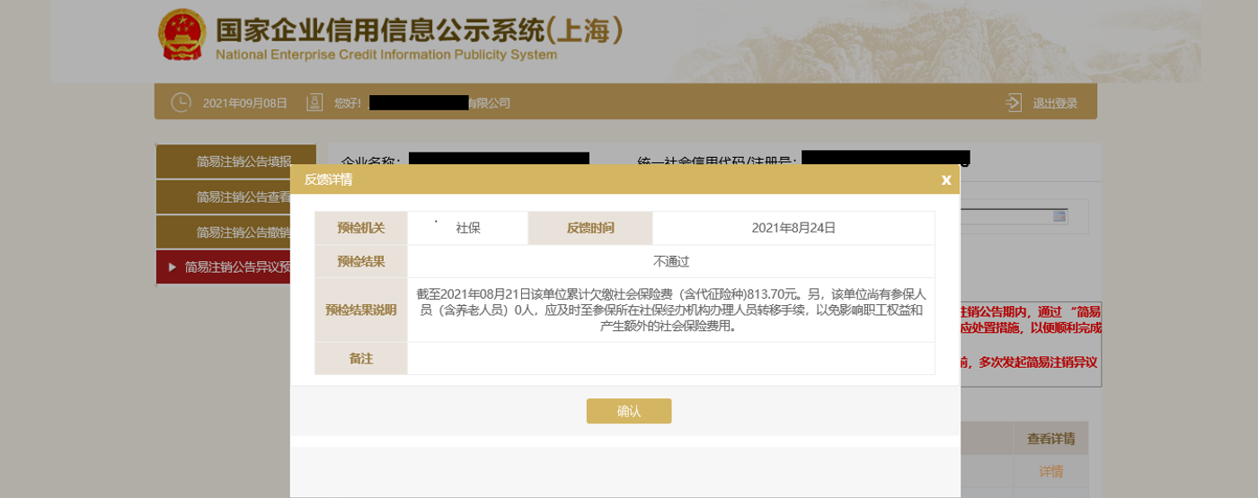
Task: Click the arrow marker on 简易注销公告异议 item
Action: (x=172, y=266)
